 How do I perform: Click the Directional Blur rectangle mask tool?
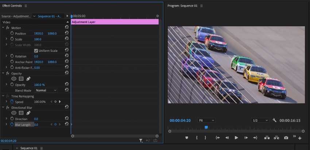(x=21, y=113)
